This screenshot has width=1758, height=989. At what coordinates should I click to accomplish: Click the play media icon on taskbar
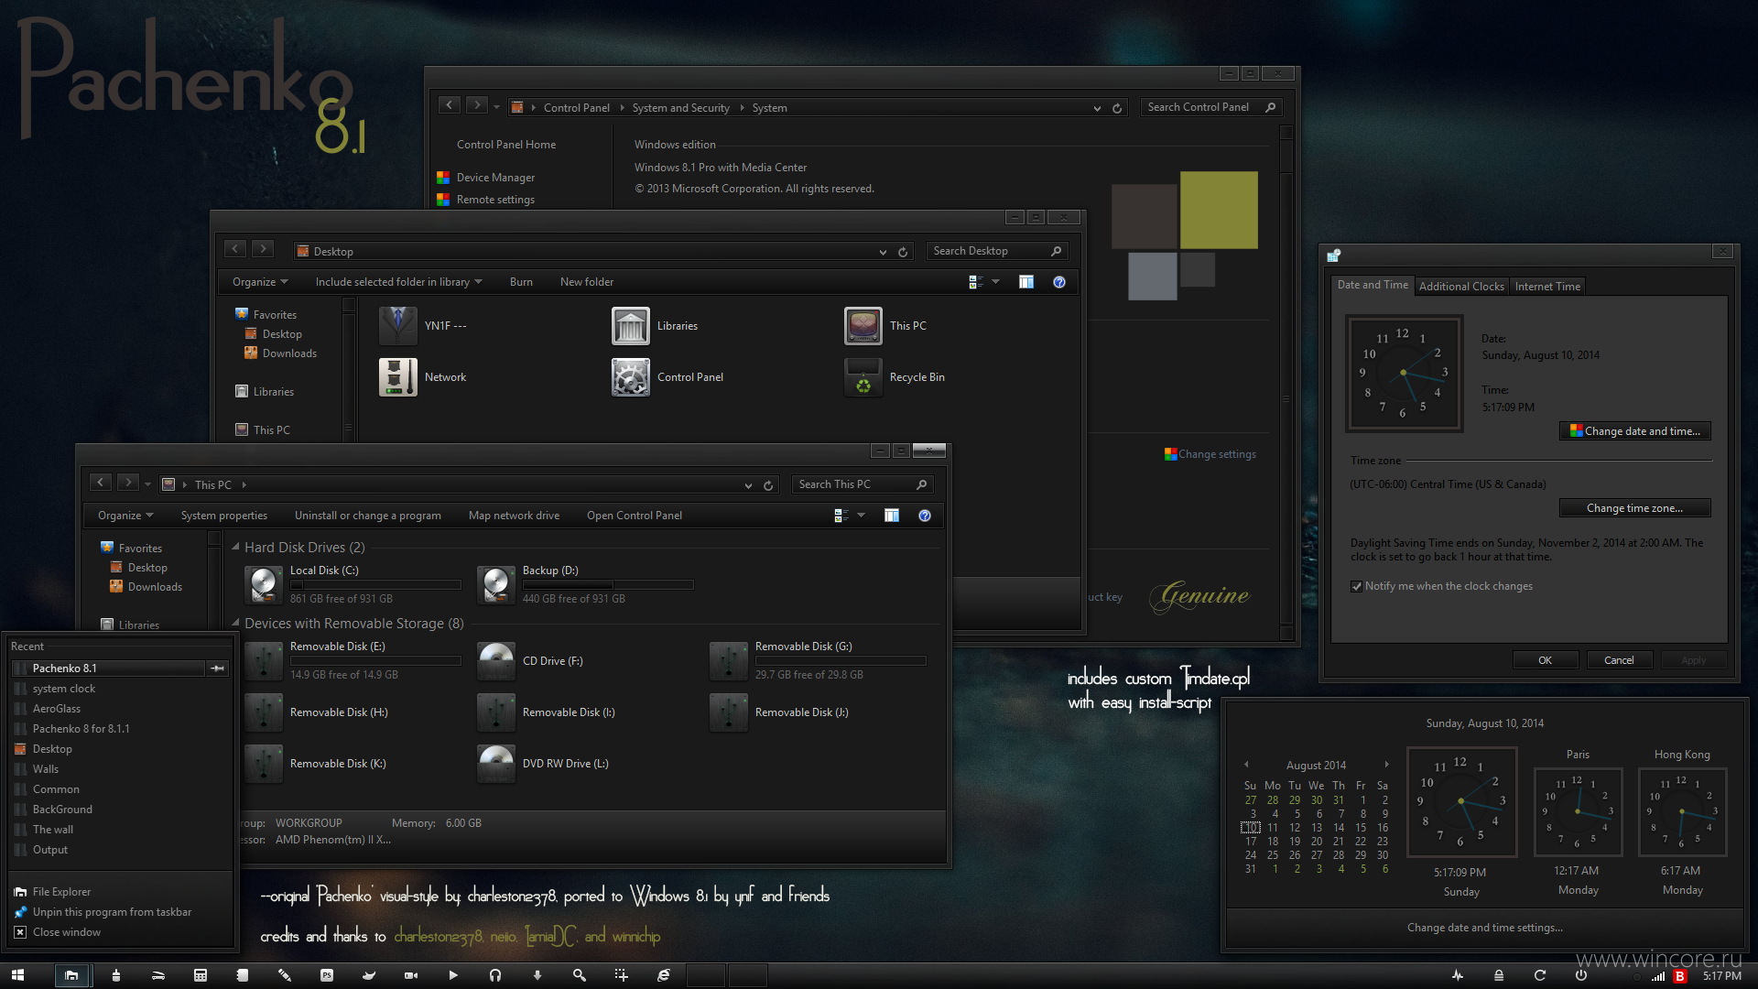(453, 975)
